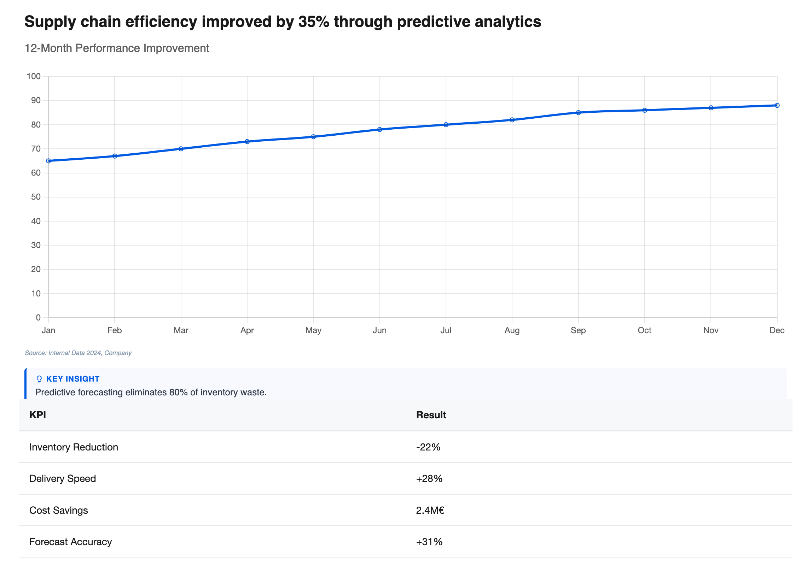This screenshot has height=566, width=807.
Task: Click the Aug label on the x-axis
Action: (x=512, y=330)
